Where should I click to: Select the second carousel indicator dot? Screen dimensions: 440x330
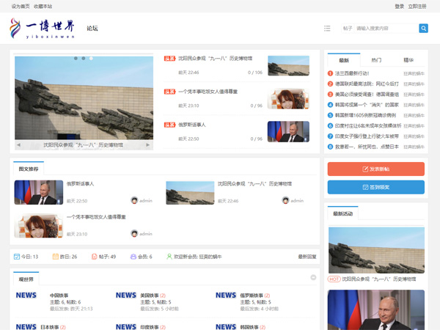(x=84, y=59)
